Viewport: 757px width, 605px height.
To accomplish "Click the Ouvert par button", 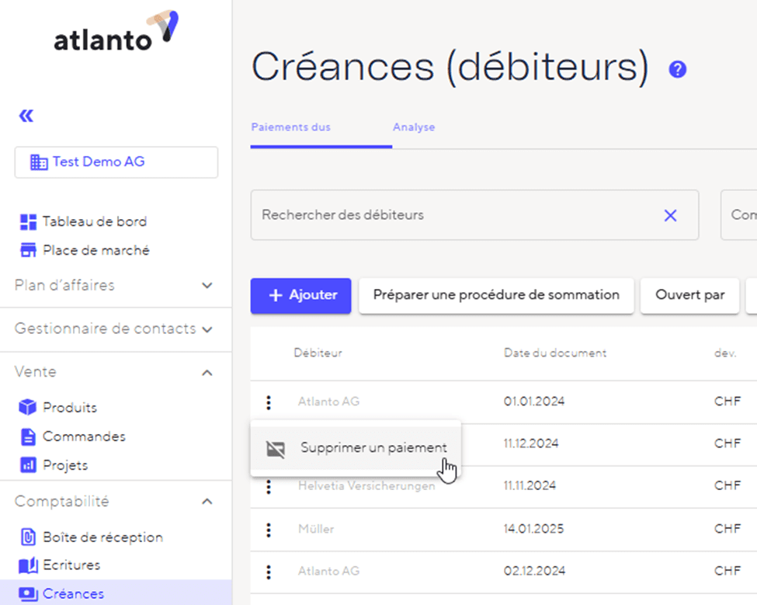I will click(x=689, y=295).
